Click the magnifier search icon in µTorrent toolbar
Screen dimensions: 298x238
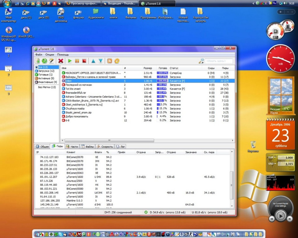pyautogui.click(x=201, y=61)
